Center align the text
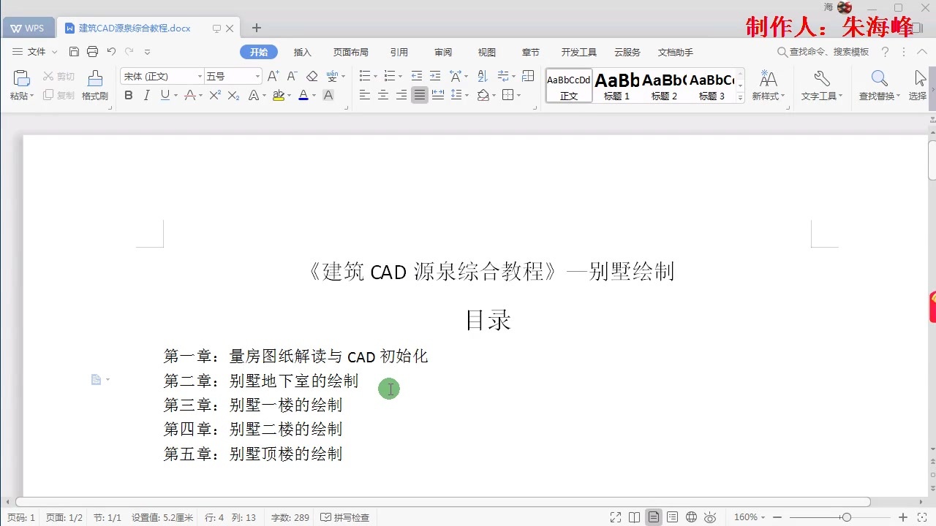The width and height of the screenshot is (936, 526). [x=382, y=95]
